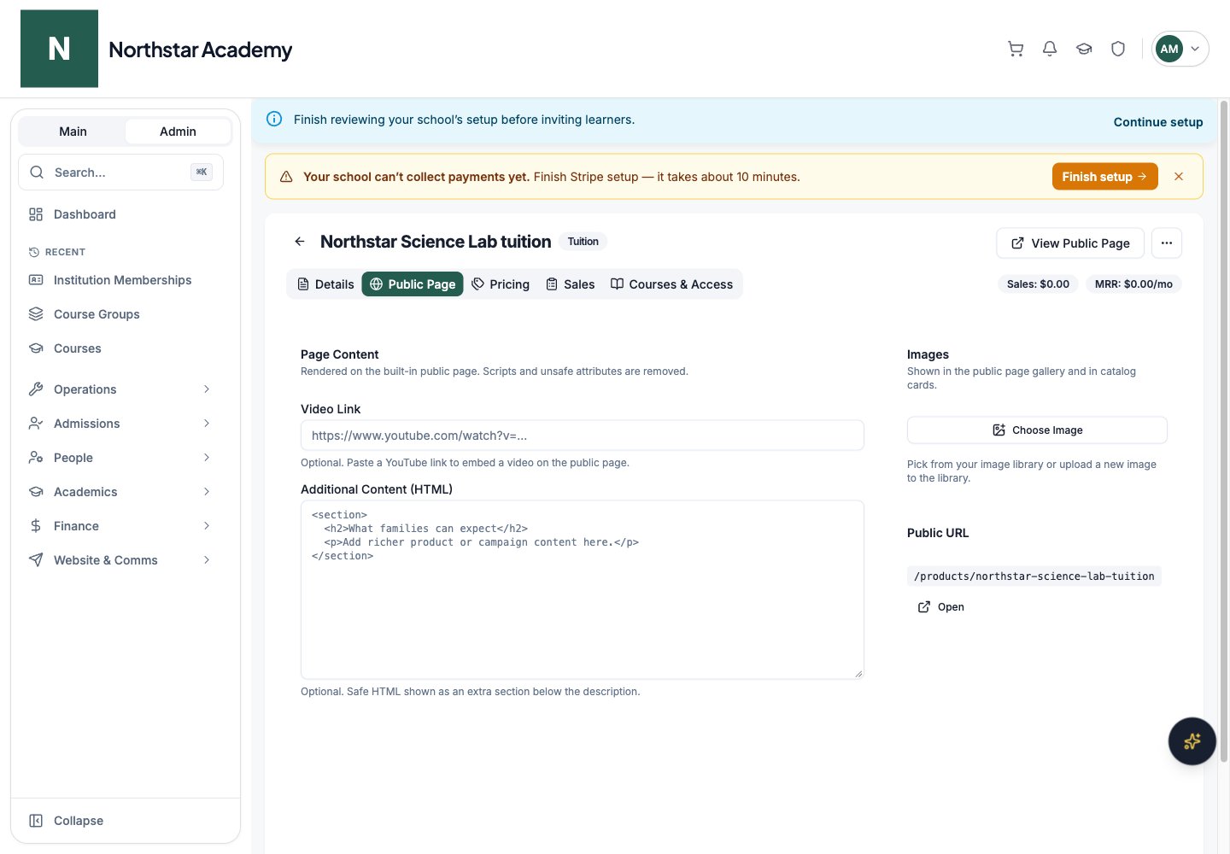
Task: Open the Sales tab
Action: (x=571, y=284)
